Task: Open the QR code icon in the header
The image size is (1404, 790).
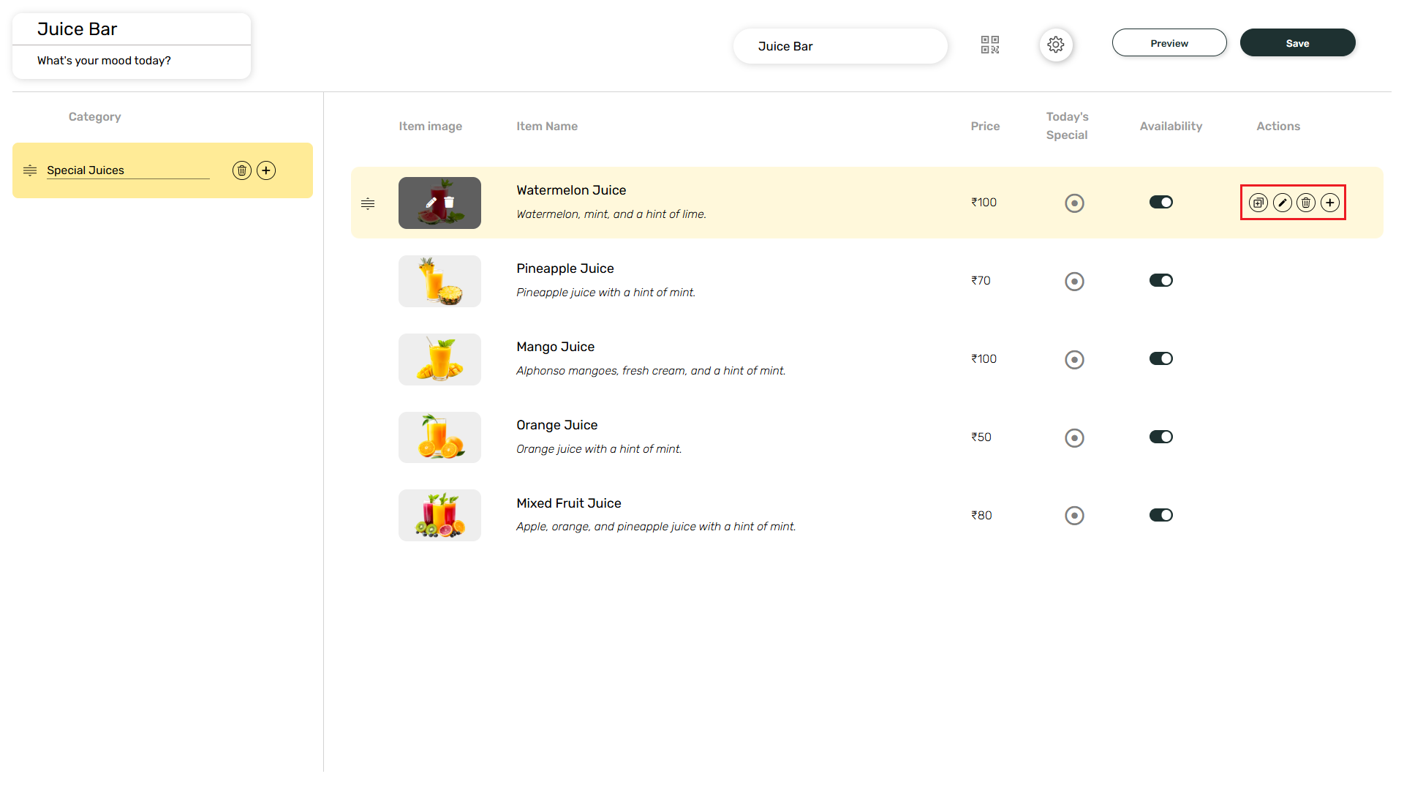Action: [991, 45]
